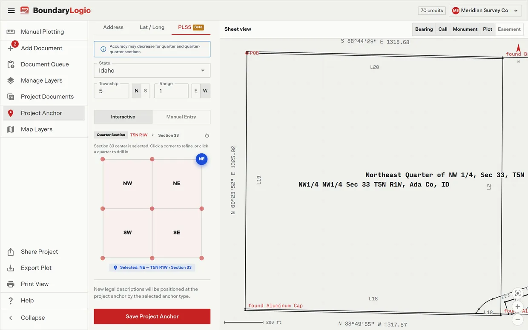528x330 pixels.
Task: Zoom in on the sheet
Action: 517,306
